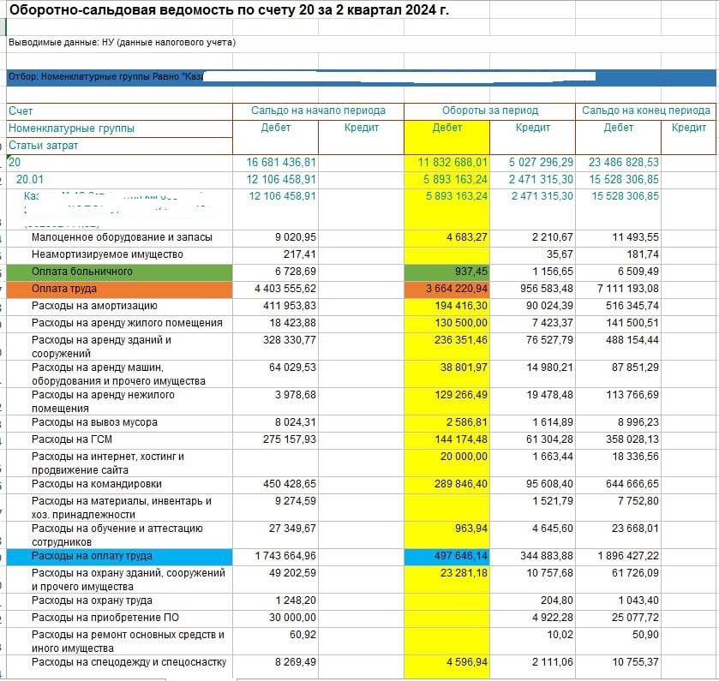Screen dimensions: 719x681
Task: Click the 'Выводимые данные: НУ' line
Action: (122, 42)
